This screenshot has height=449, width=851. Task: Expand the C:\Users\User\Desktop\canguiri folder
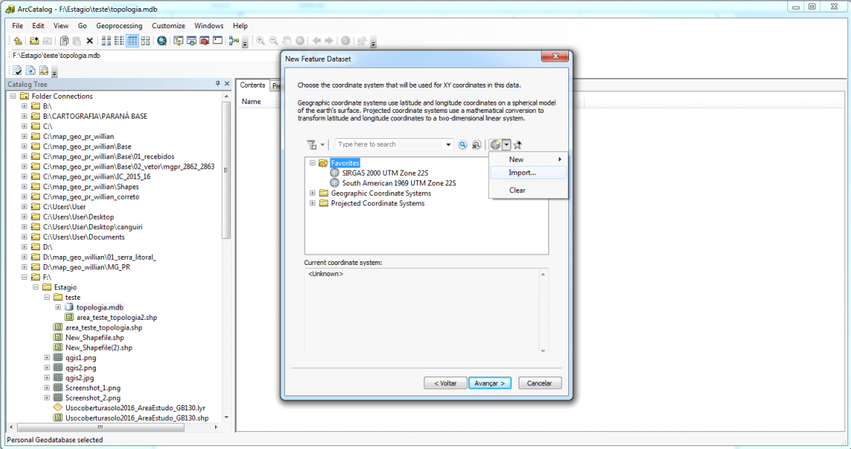click(24, 227)
